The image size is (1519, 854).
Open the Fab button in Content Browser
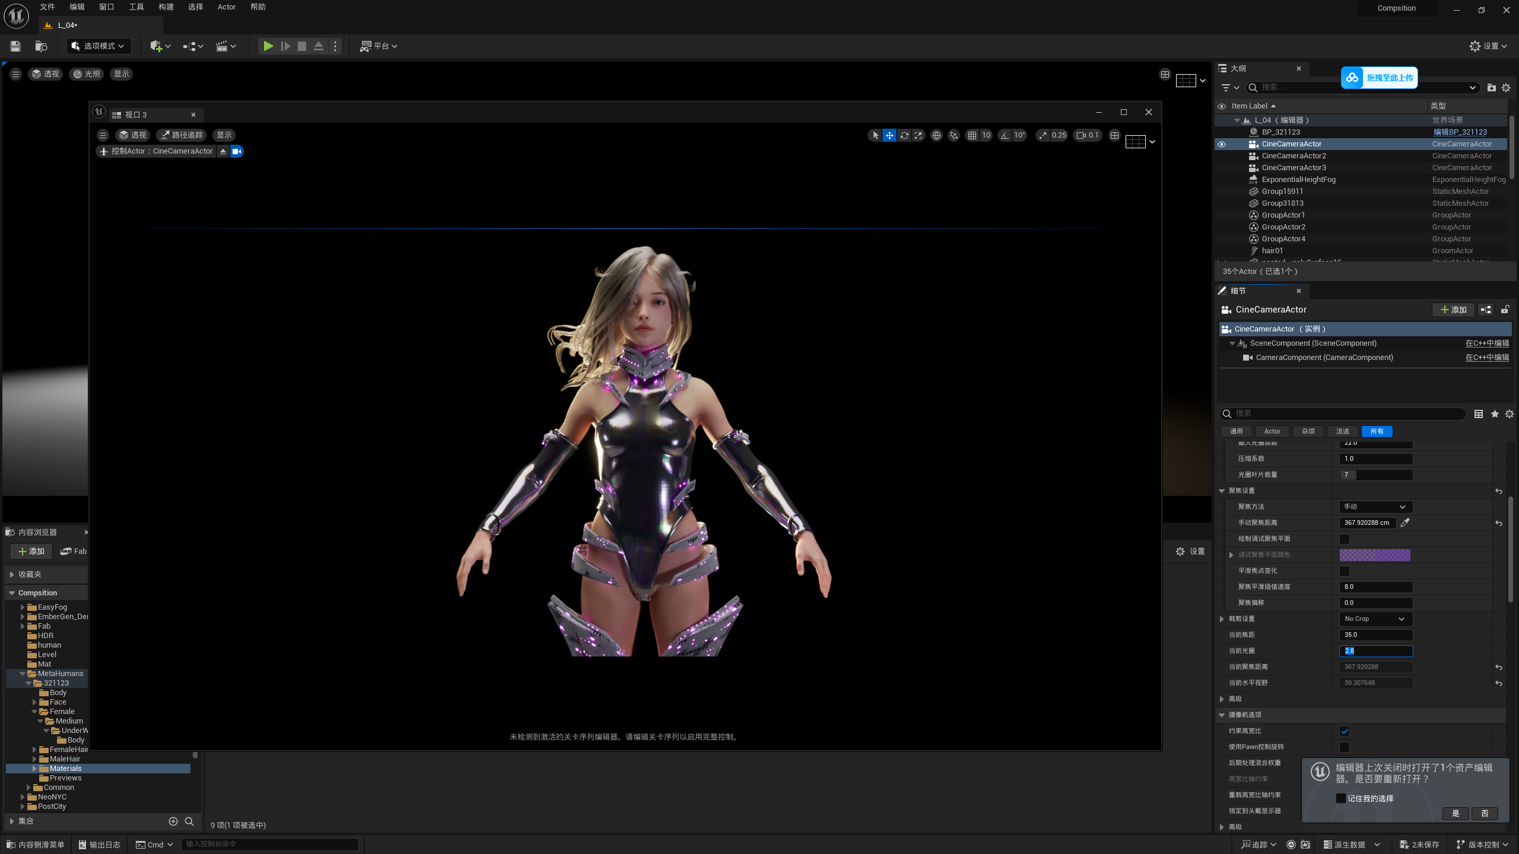pos(74,552)
